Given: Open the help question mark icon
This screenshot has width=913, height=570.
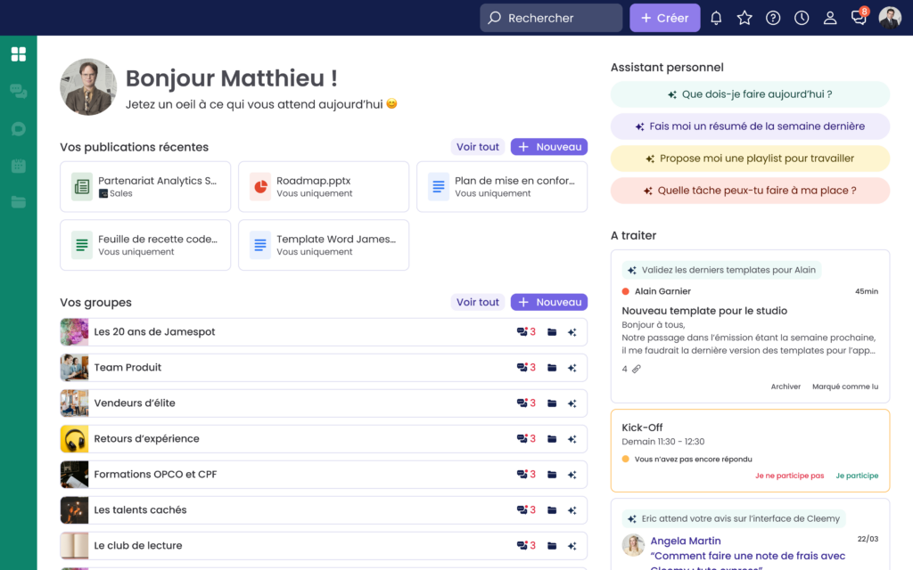Looking at the screenshot, I should [773, 18].
